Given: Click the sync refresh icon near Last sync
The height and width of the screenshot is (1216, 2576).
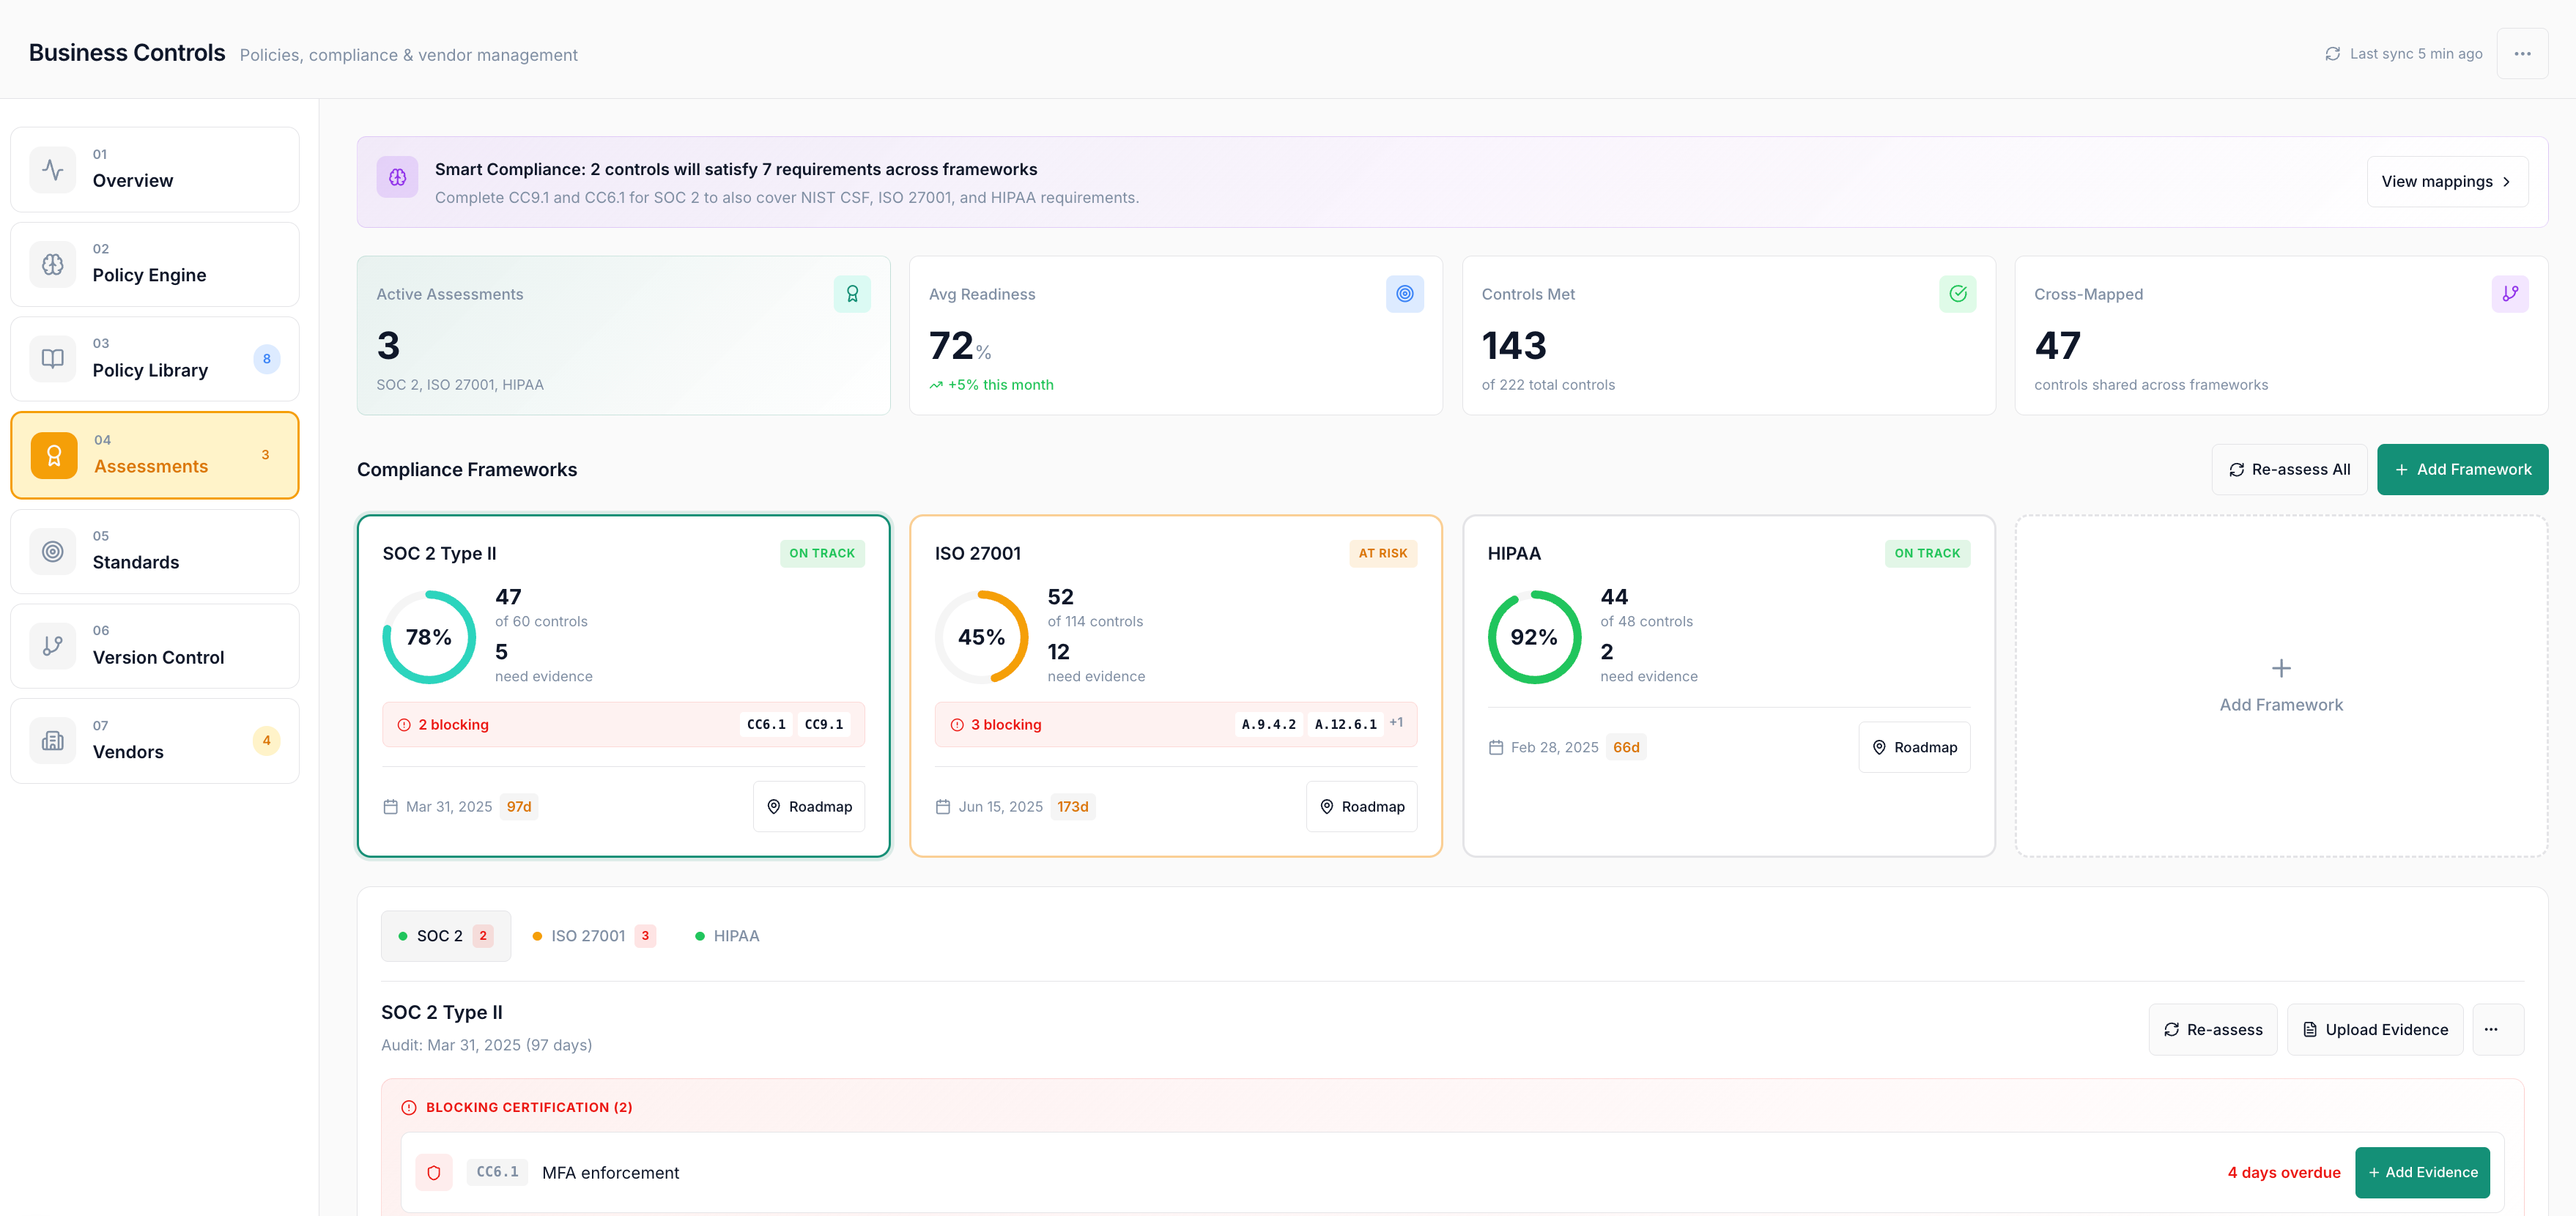Looking at the screenshot, I should 2332,54.
